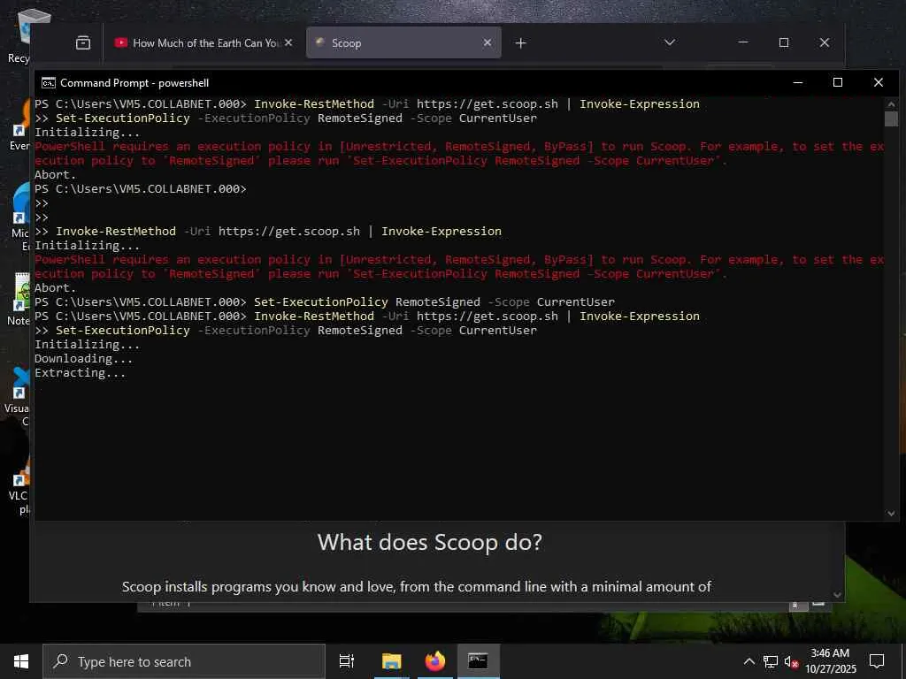Switch to the YouTube 'How Much of the Earth' tab

point(196,42)
